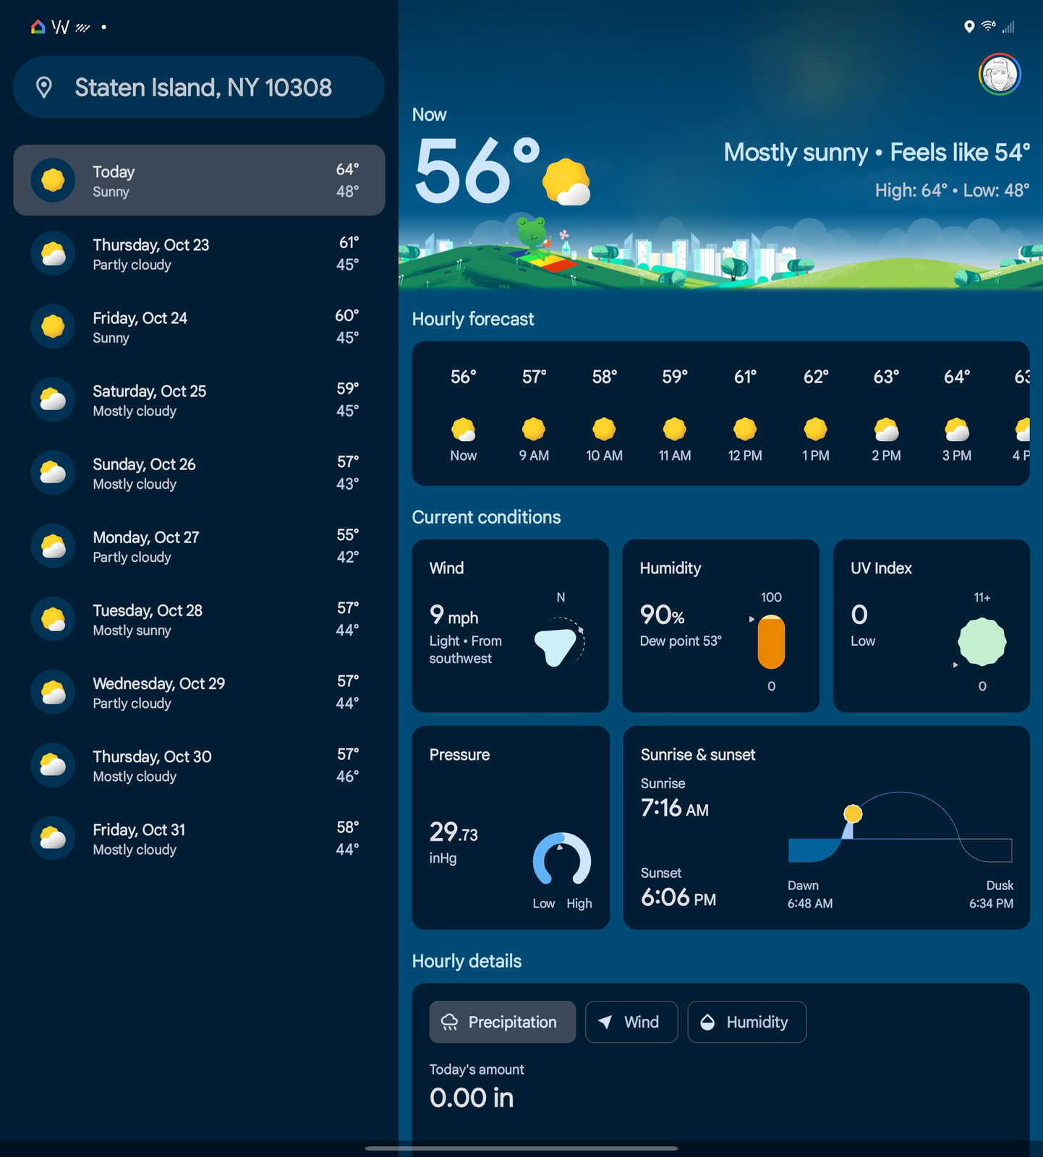
Task: Expand the Saturday, Oct 25 forecast row
Action: coord(199,400)
